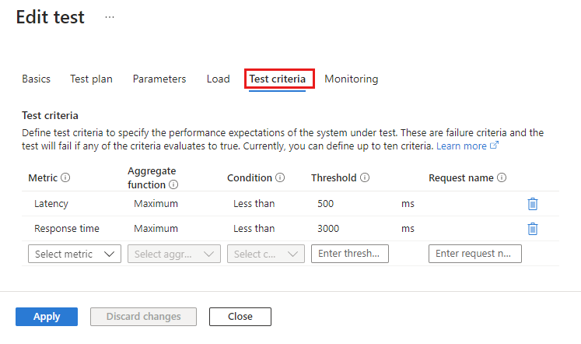The height and width of the screenshot is (344, 581).
Task: Show info tooltip for Threshold column
Action: click(x=365, y=177)
